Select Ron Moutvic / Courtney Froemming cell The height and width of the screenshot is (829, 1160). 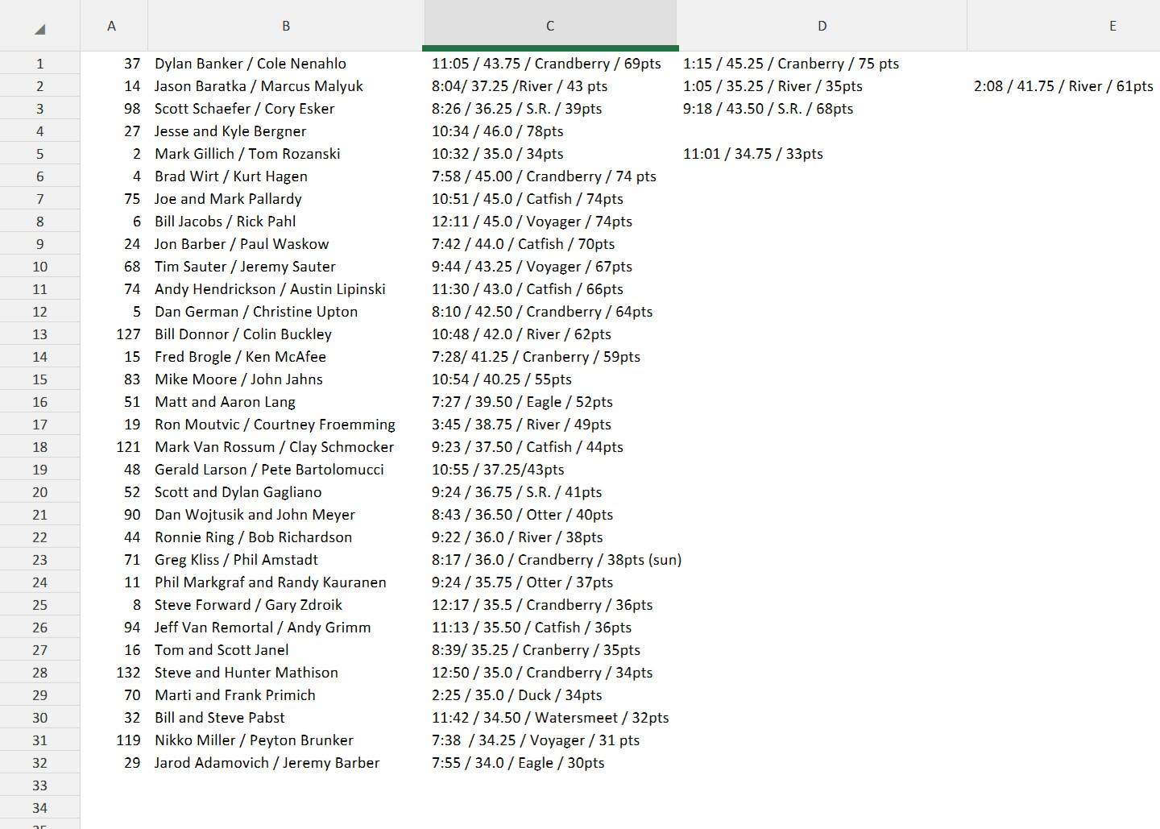(275, 425)
